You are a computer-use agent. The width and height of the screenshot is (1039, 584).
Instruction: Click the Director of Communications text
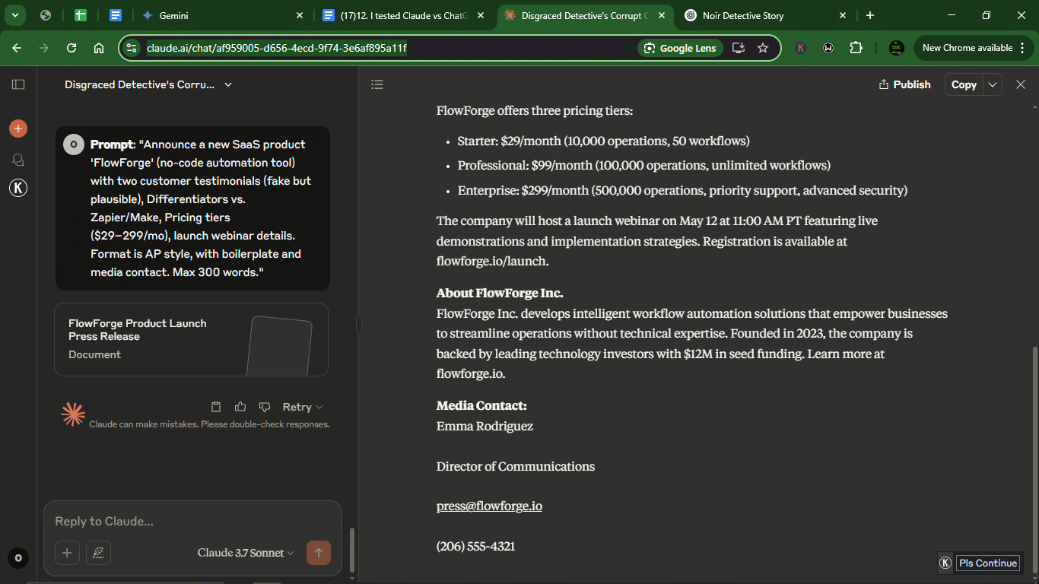point(516,466)
